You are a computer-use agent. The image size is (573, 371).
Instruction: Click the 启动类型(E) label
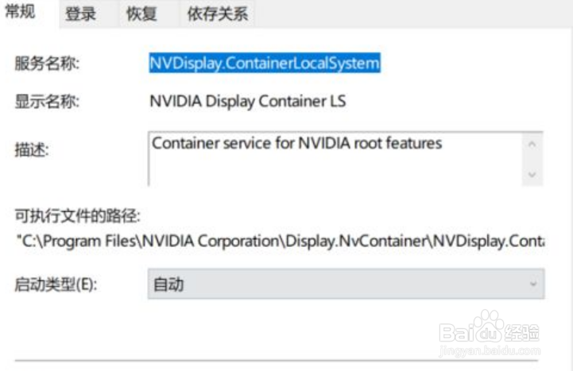click(x=56, y=284)
